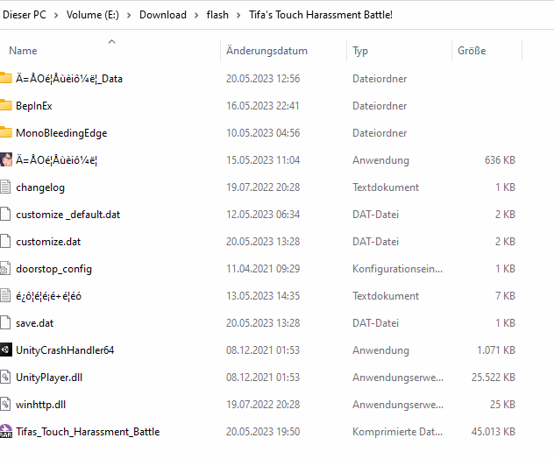
Task: Expand chevron after Dieser PC breadcrumb
Action: (x=56, y=15)
